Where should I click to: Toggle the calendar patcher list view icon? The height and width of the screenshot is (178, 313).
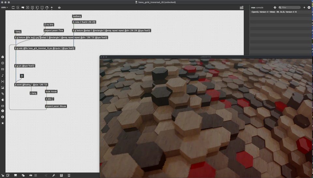pos(242,7)
